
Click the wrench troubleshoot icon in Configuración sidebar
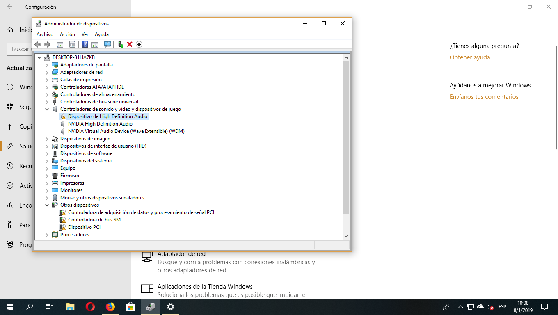[x=10, y=146]
